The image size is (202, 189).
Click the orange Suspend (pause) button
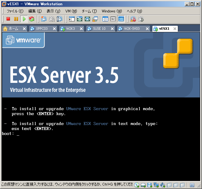pyautogui.click(x=16, y=19)
